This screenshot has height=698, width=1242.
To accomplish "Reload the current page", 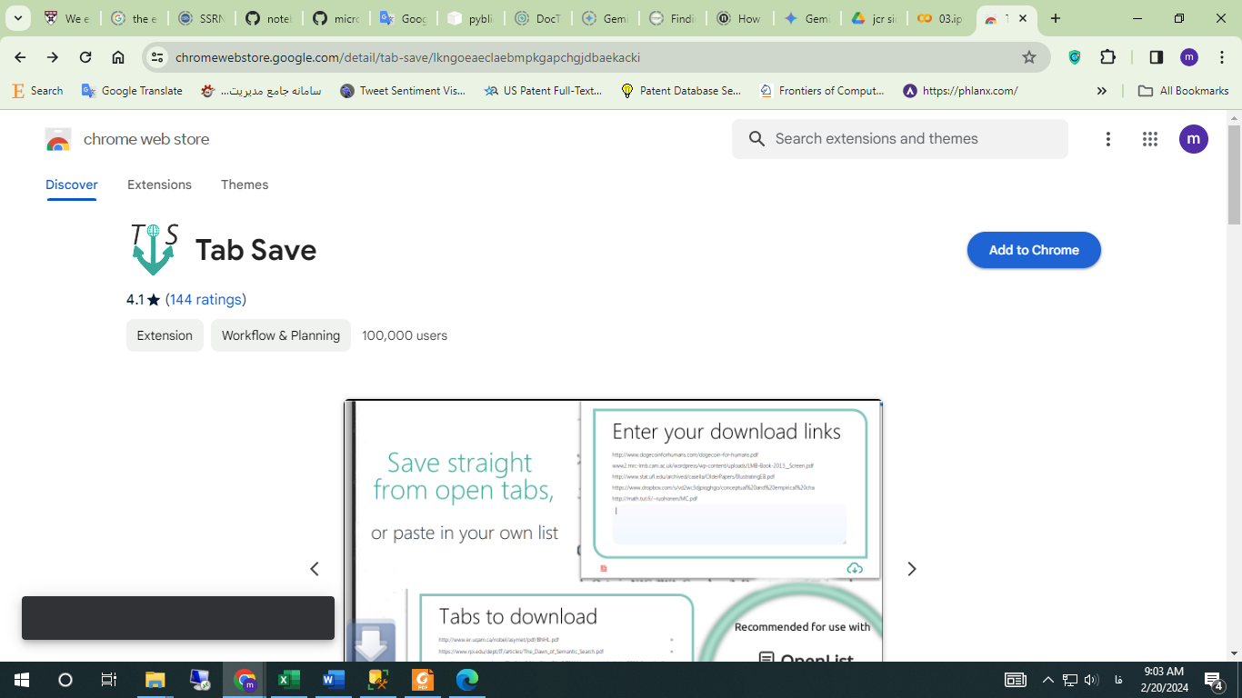I will click(x=85, y=57).
